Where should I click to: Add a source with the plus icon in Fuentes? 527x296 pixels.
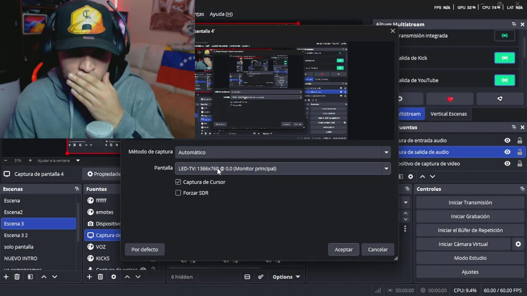pos(89,277)
